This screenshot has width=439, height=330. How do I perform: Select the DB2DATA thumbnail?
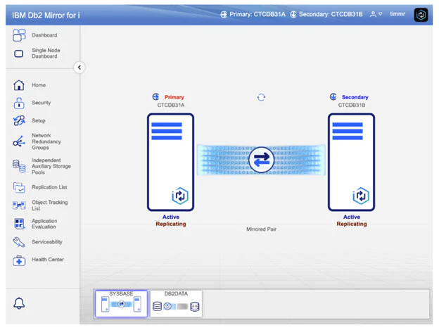(176, 304)
